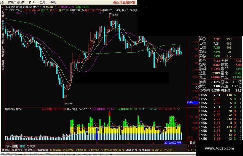Click the 买② 7.31 bid row
Screen dimensions: 243x156
click(220, 44)
